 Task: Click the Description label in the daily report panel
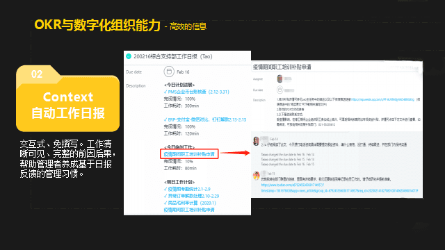[x=136, y=86]
